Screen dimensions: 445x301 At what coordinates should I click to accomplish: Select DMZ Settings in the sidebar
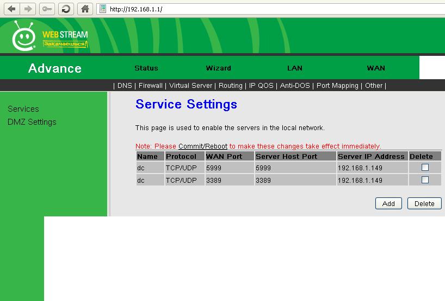[x=32, y=122]
